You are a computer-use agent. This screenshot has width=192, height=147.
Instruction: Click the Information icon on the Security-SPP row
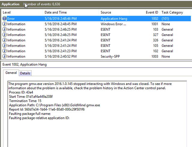click(x=4, y=56)
